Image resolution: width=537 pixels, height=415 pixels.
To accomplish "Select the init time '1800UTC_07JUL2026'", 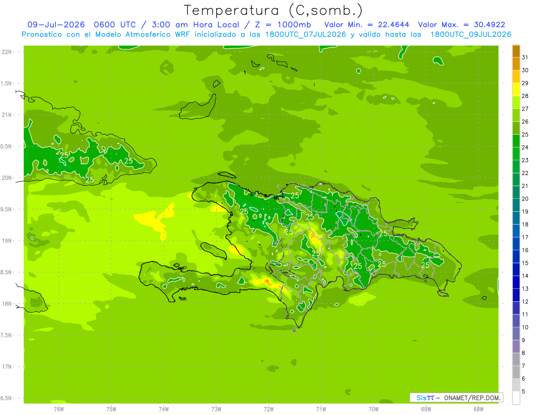I will (x=305, y=34).
